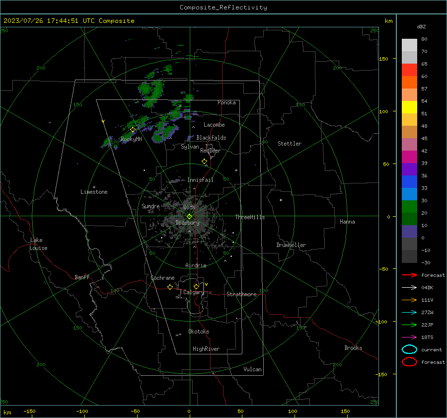Click the Sylvan label on map

coord(190,147)
